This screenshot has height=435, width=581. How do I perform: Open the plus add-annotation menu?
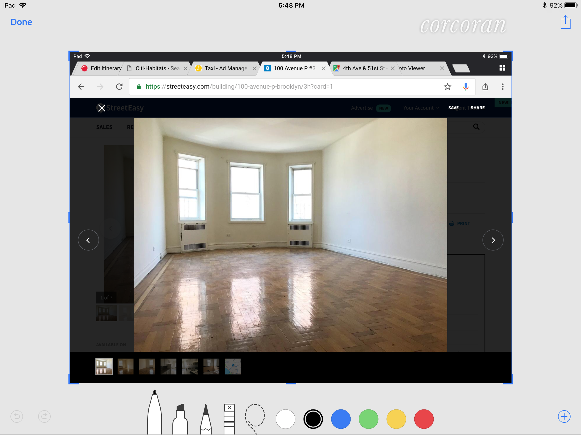564,416
